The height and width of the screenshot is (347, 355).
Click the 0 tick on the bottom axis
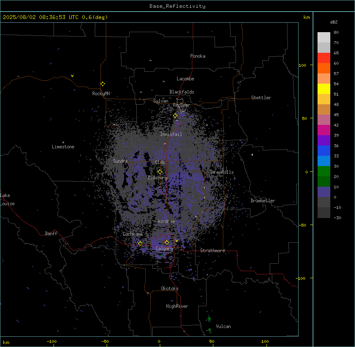click(159, 341)
